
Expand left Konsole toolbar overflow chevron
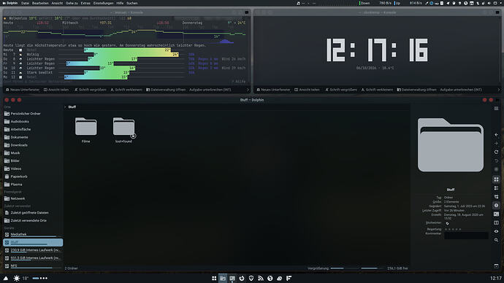[x=248, y=90]
